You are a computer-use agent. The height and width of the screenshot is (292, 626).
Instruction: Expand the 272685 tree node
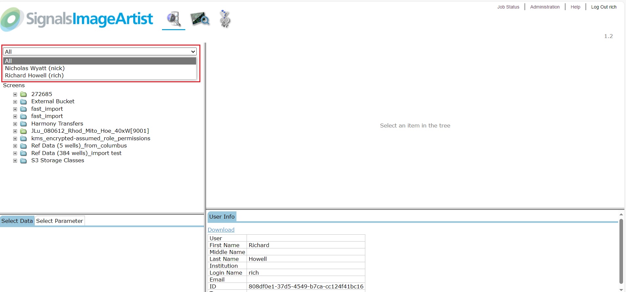15,94
